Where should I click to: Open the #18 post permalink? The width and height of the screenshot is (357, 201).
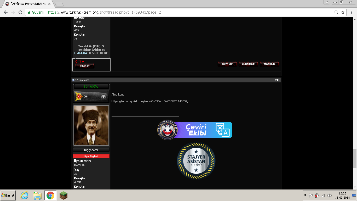pos(278,80)
